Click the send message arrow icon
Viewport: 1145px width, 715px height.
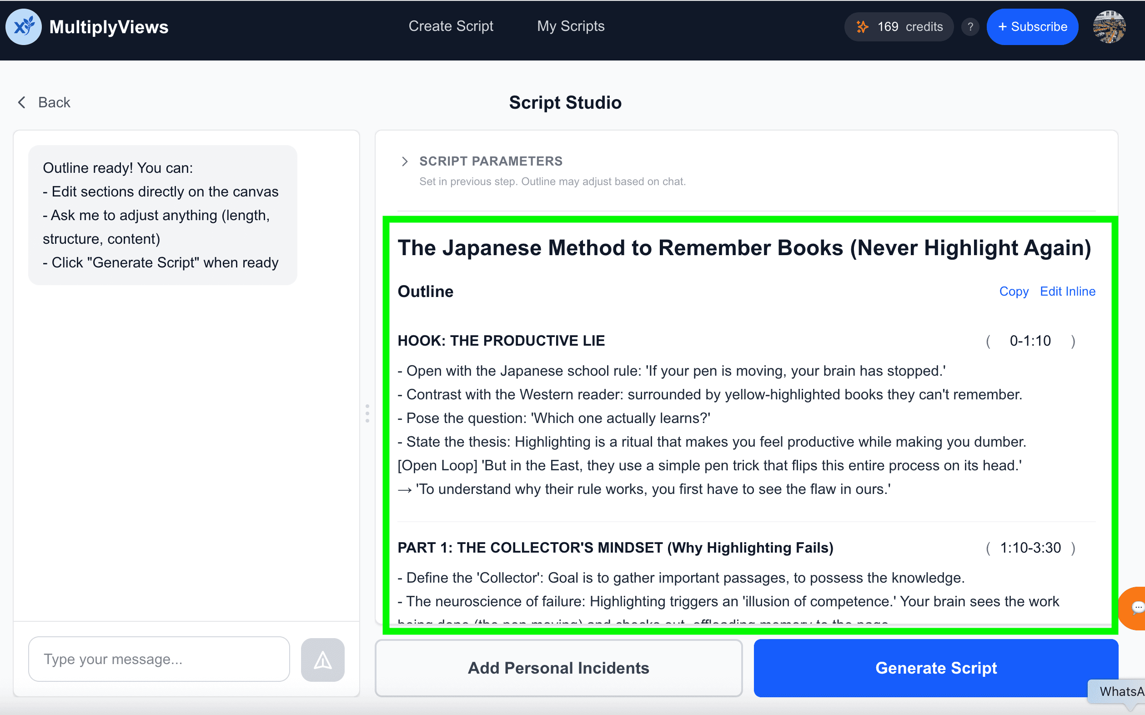click(x=322, y=660)
